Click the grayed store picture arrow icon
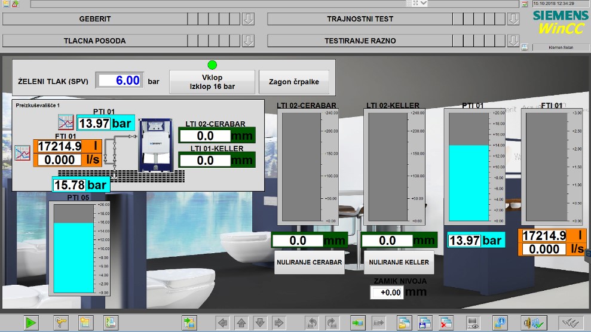The height and width of the screenshot is (332, 591). [378, 322]
